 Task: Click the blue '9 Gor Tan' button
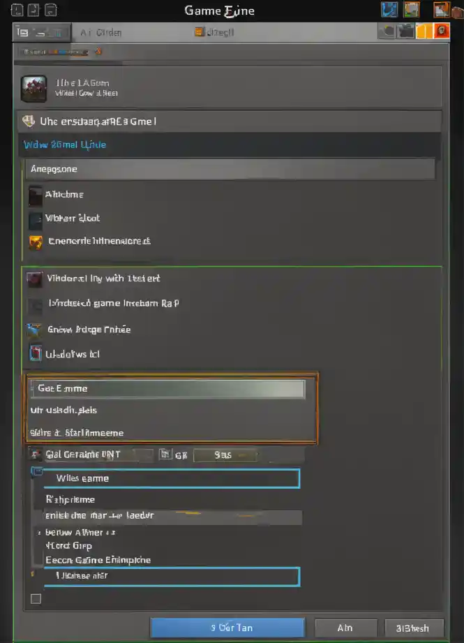click(x=227, y=628)
